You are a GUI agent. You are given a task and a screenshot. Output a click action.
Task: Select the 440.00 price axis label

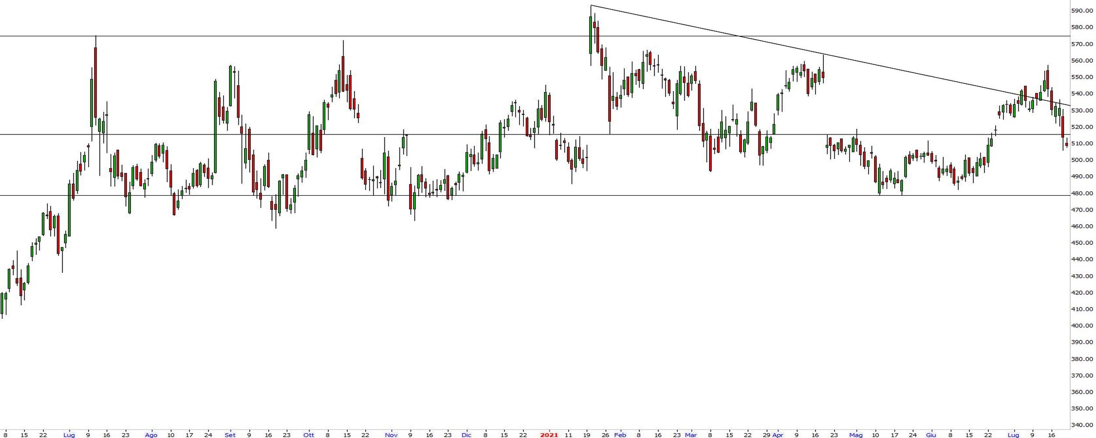pos(1082,259)
